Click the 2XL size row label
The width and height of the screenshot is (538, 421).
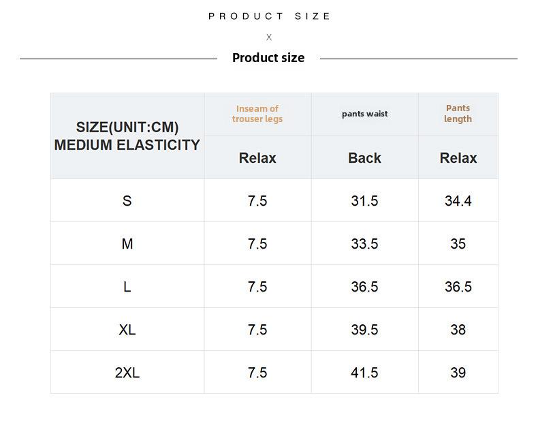127,373
